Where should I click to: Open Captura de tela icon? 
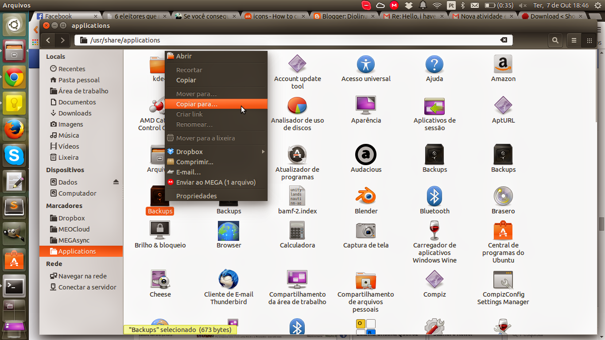pos(366,230)
